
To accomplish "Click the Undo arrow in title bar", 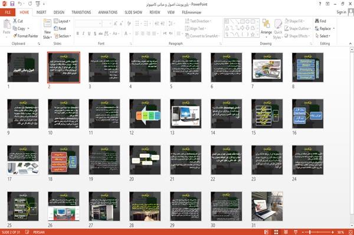I will click(x=20, y=4).
